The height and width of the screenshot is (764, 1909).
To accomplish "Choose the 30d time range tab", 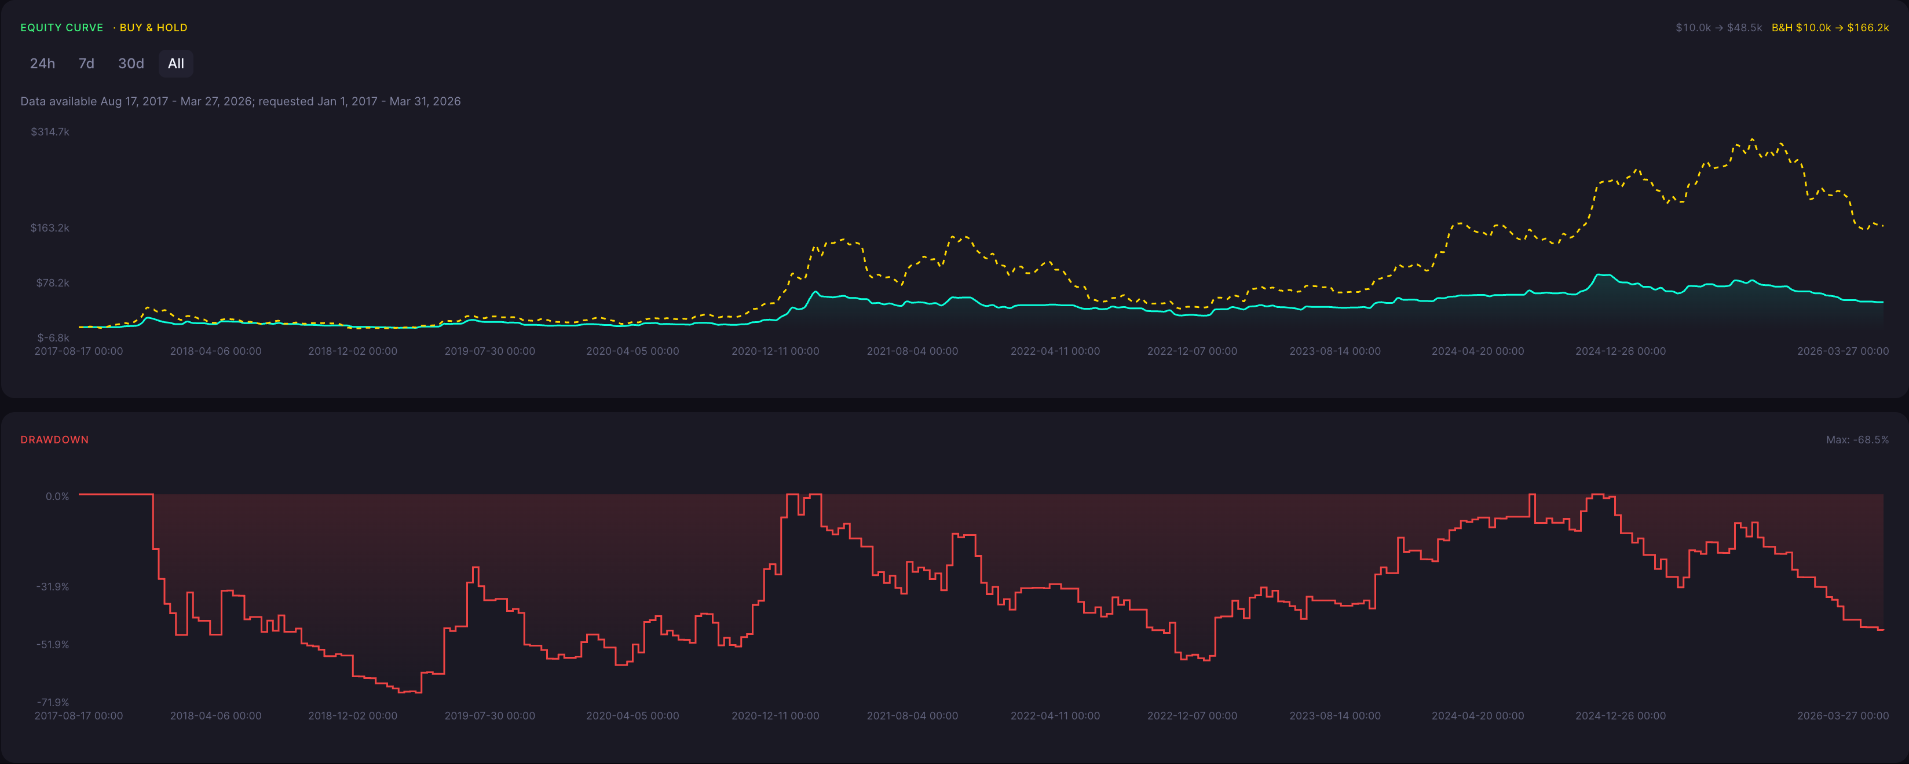I will 131,64.
